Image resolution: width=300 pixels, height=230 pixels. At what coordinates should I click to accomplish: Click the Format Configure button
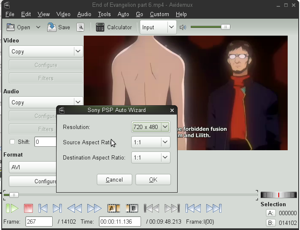33,181
